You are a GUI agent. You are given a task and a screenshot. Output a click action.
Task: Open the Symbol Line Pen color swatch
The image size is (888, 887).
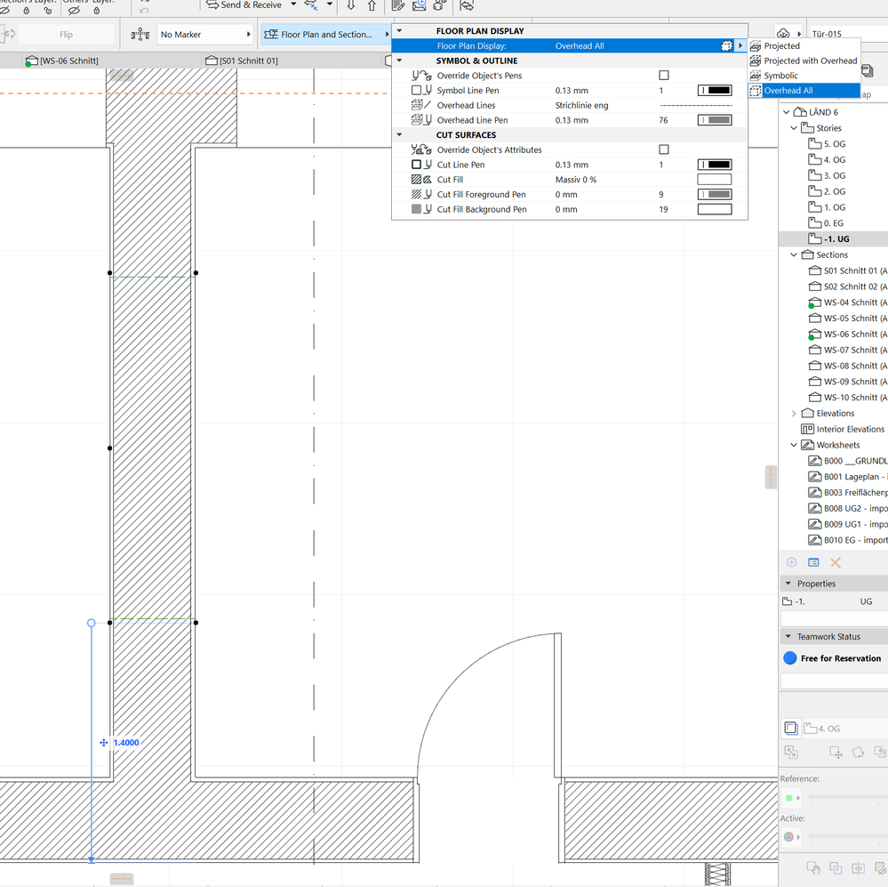[715, 90]
